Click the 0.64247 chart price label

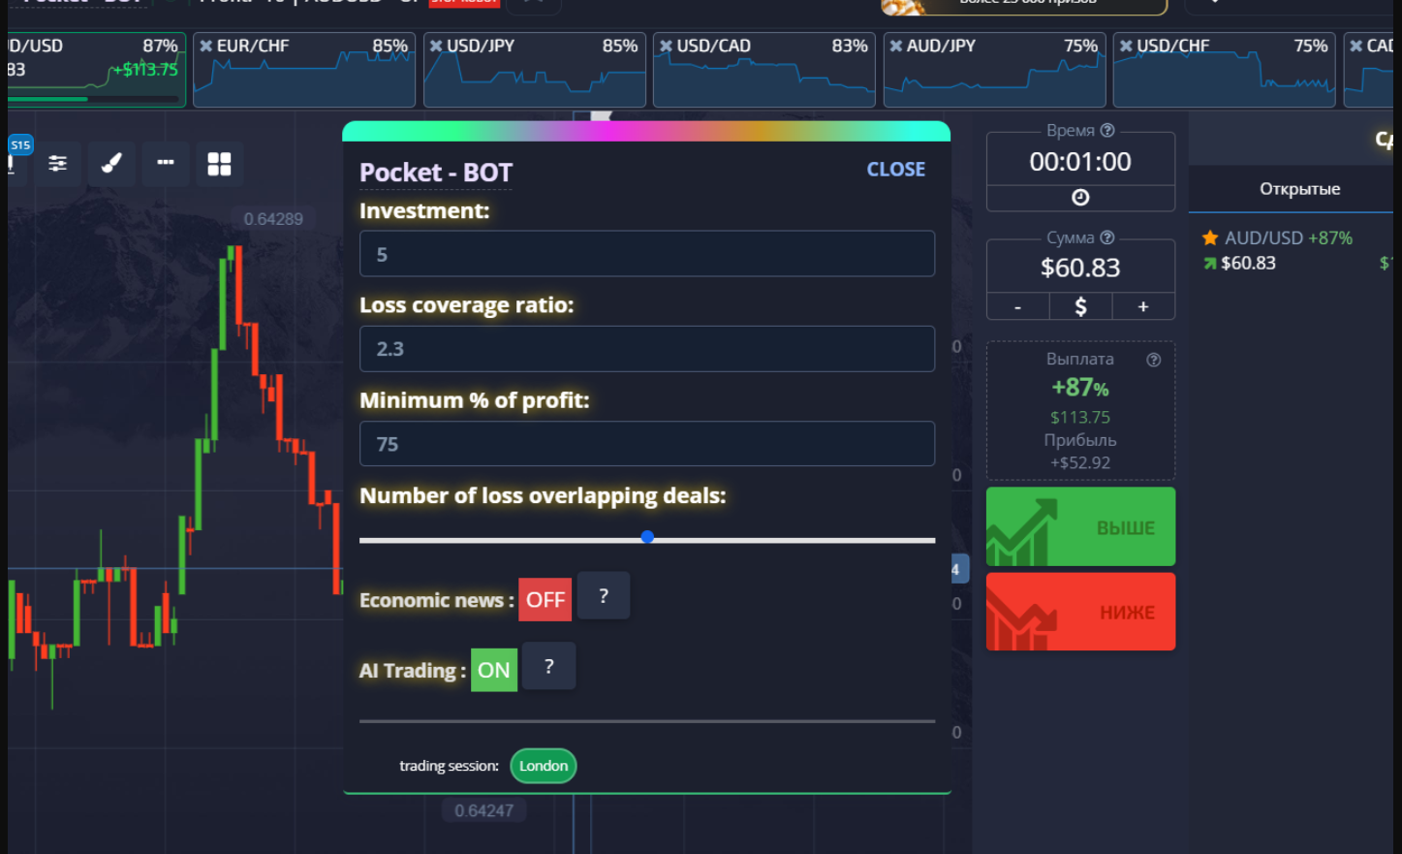point(484,810)
